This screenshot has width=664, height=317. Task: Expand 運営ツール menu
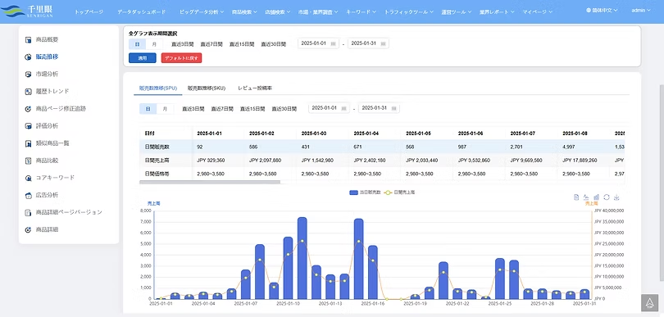[x=457, y=11]
